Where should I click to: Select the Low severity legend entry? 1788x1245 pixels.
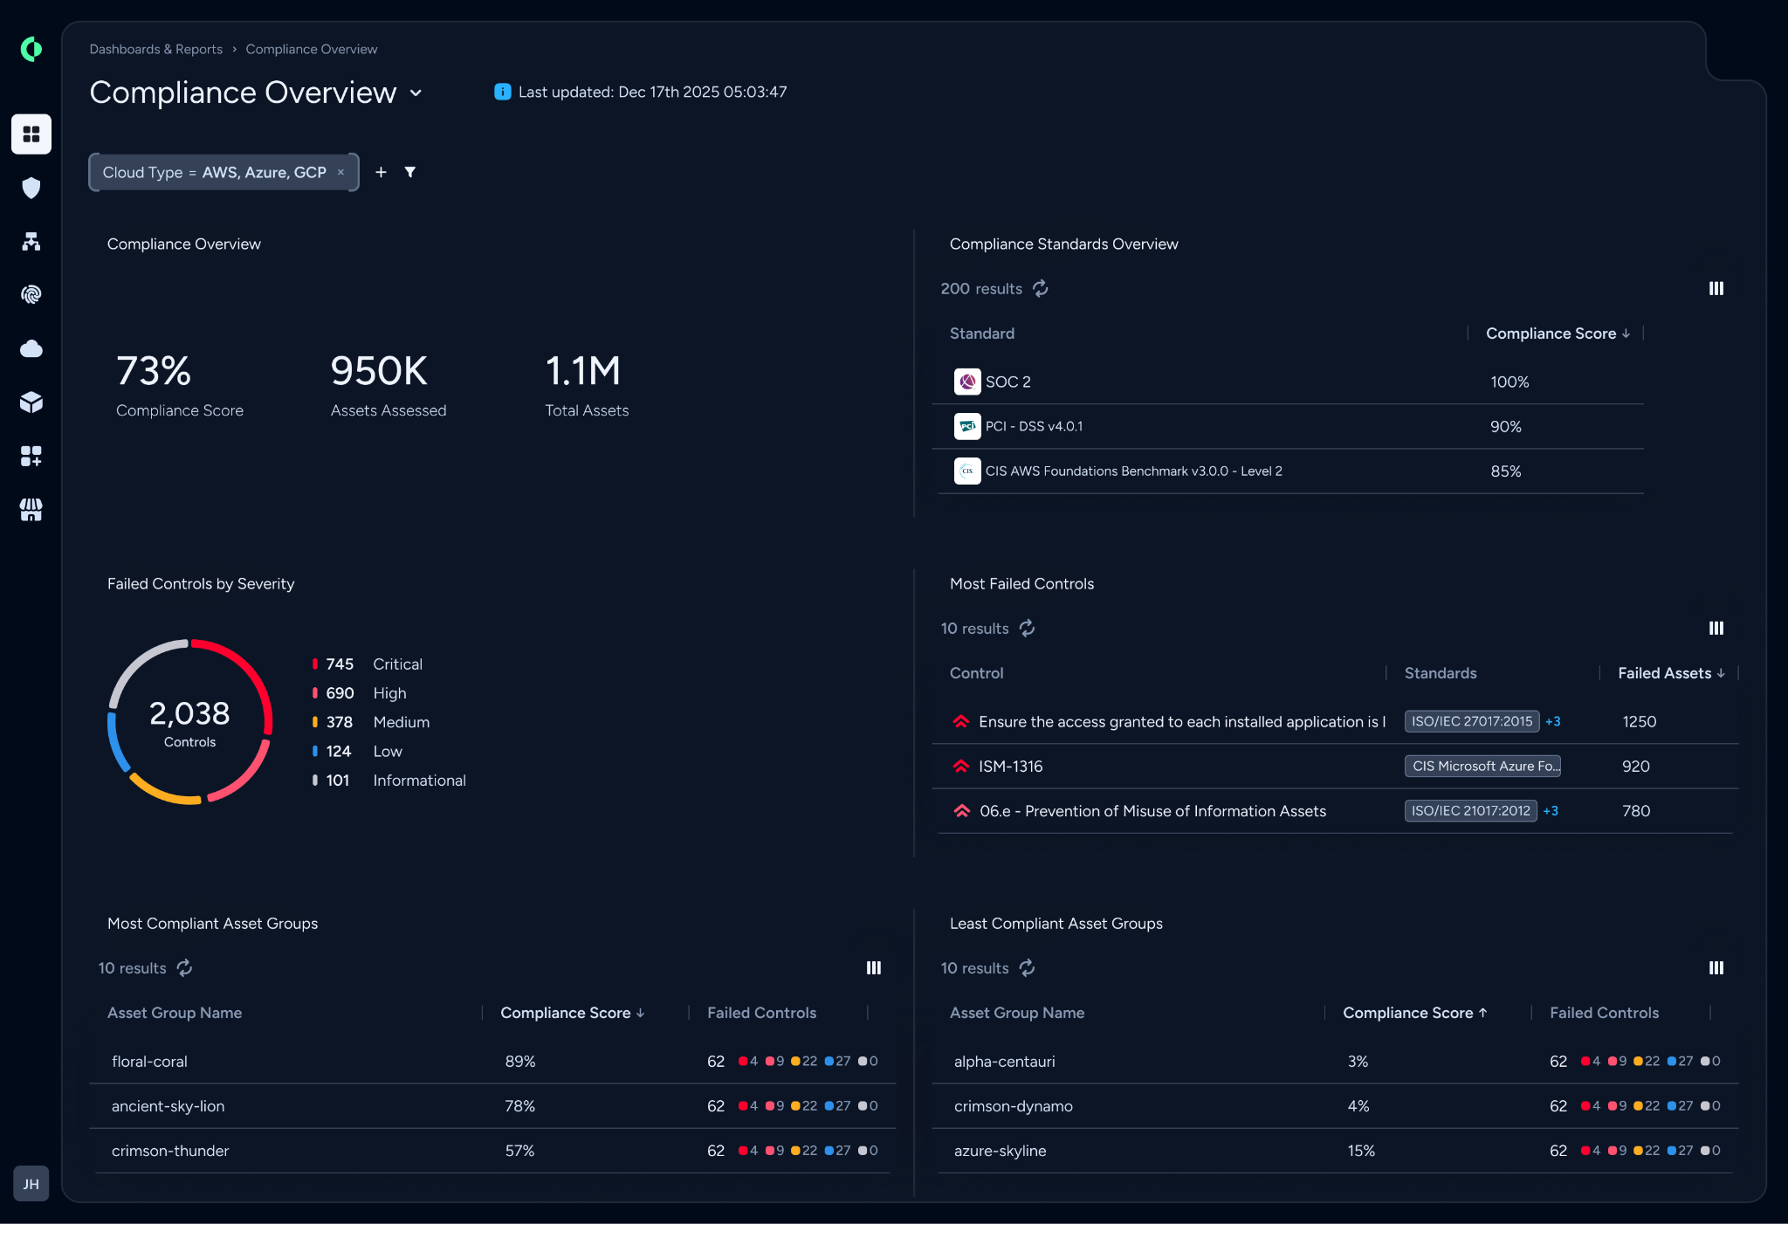click(x=357, y=751)
